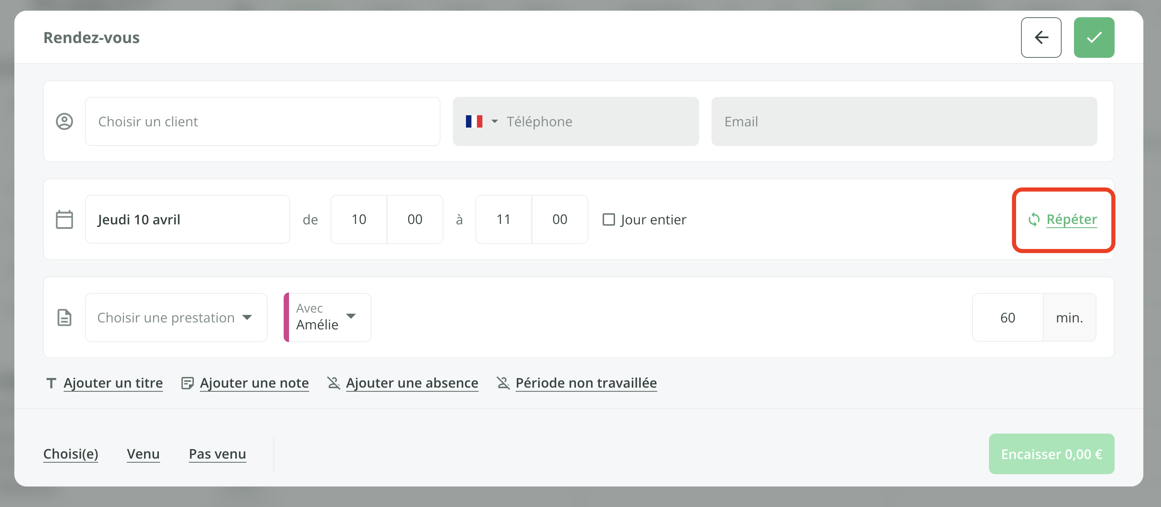Click the Choisir un client field
The width and height of the screenshot is (1161, 507).
pos(262,121)
